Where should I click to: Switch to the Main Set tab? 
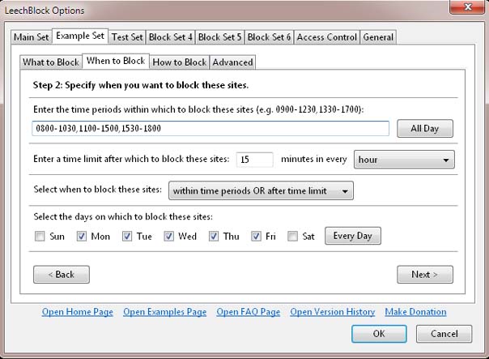(x=32, y=37)
